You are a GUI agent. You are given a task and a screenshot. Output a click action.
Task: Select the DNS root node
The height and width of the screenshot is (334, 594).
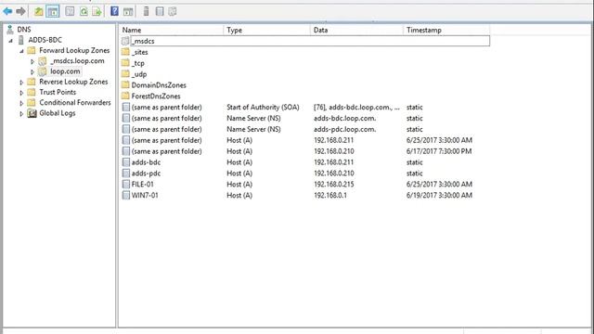point(24,30)
